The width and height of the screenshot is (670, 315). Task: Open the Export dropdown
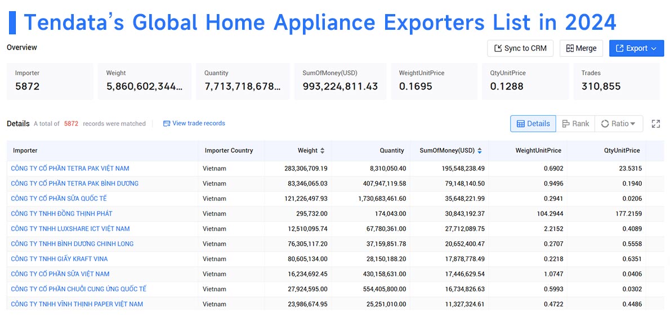[x=636, y=48]
